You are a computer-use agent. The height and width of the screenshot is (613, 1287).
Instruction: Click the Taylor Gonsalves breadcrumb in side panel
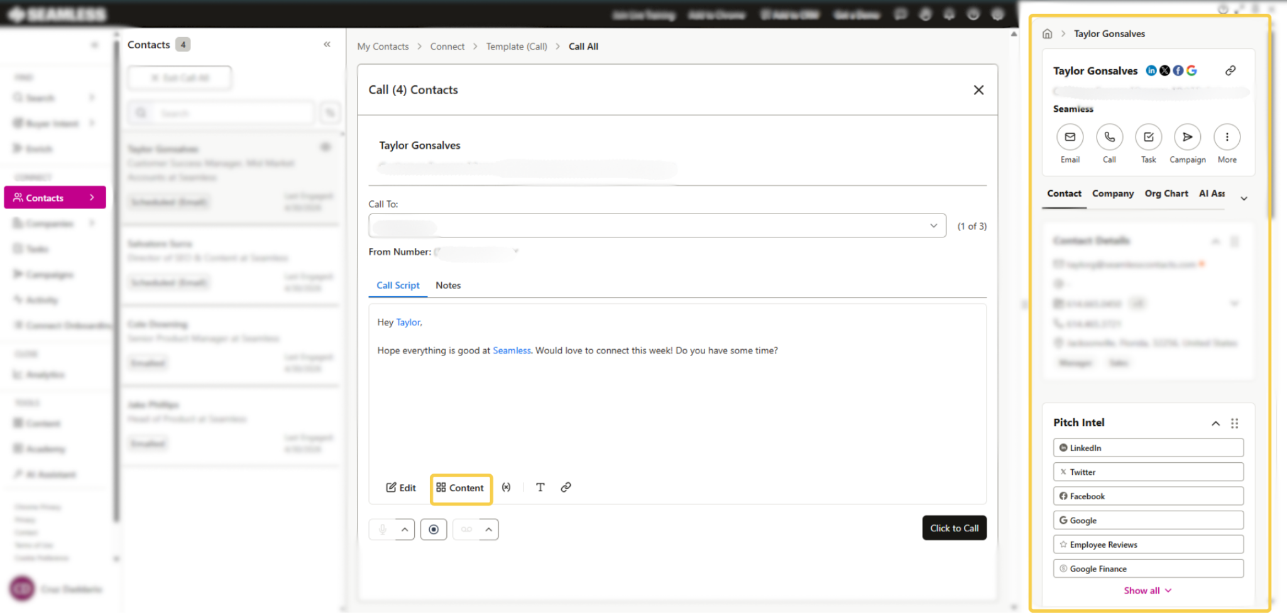tap(1109, 34)
